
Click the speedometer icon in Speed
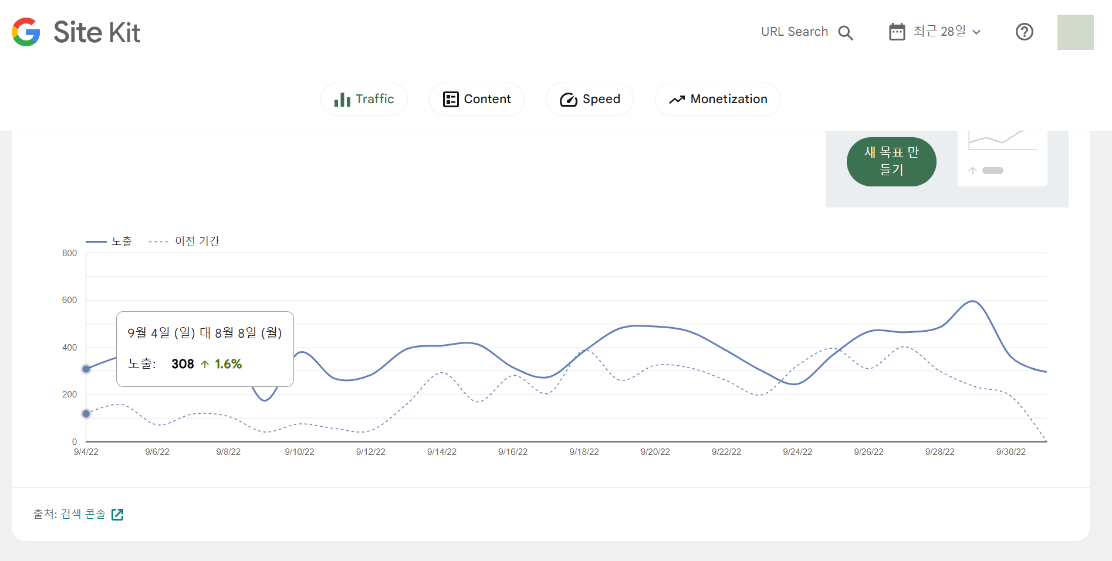(569, 100)
